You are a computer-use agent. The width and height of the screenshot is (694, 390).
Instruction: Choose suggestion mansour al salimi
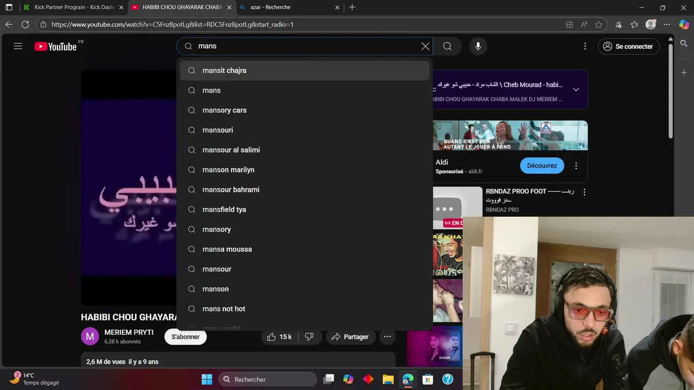pyautogui.click(x=305, y=150)
